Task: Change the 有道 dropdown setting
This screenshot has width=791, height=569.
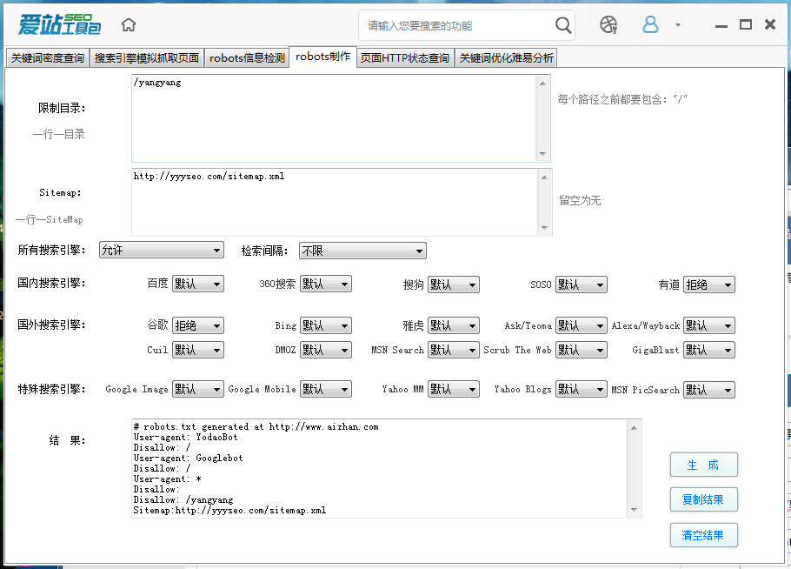Action: (x=708, y=284)
